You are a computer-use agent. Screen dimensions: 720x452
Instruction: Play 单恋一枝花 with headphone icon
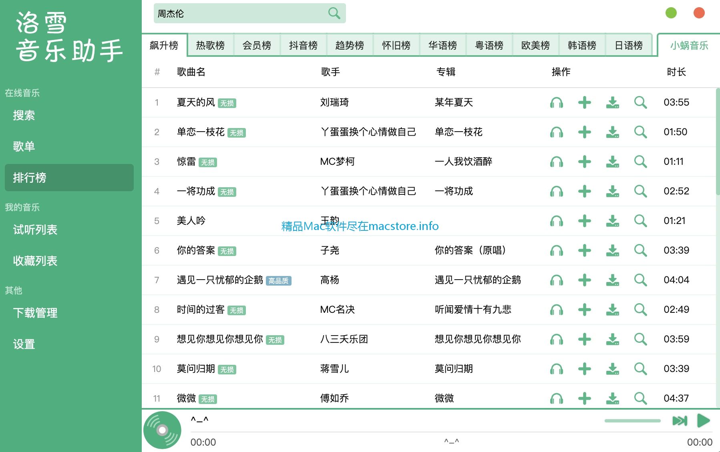(557, 132)
